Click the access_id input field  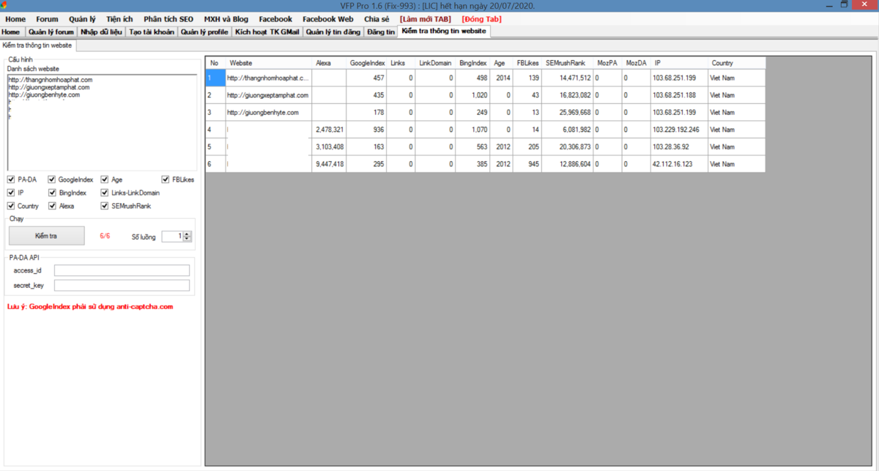(x=122, y=271)
